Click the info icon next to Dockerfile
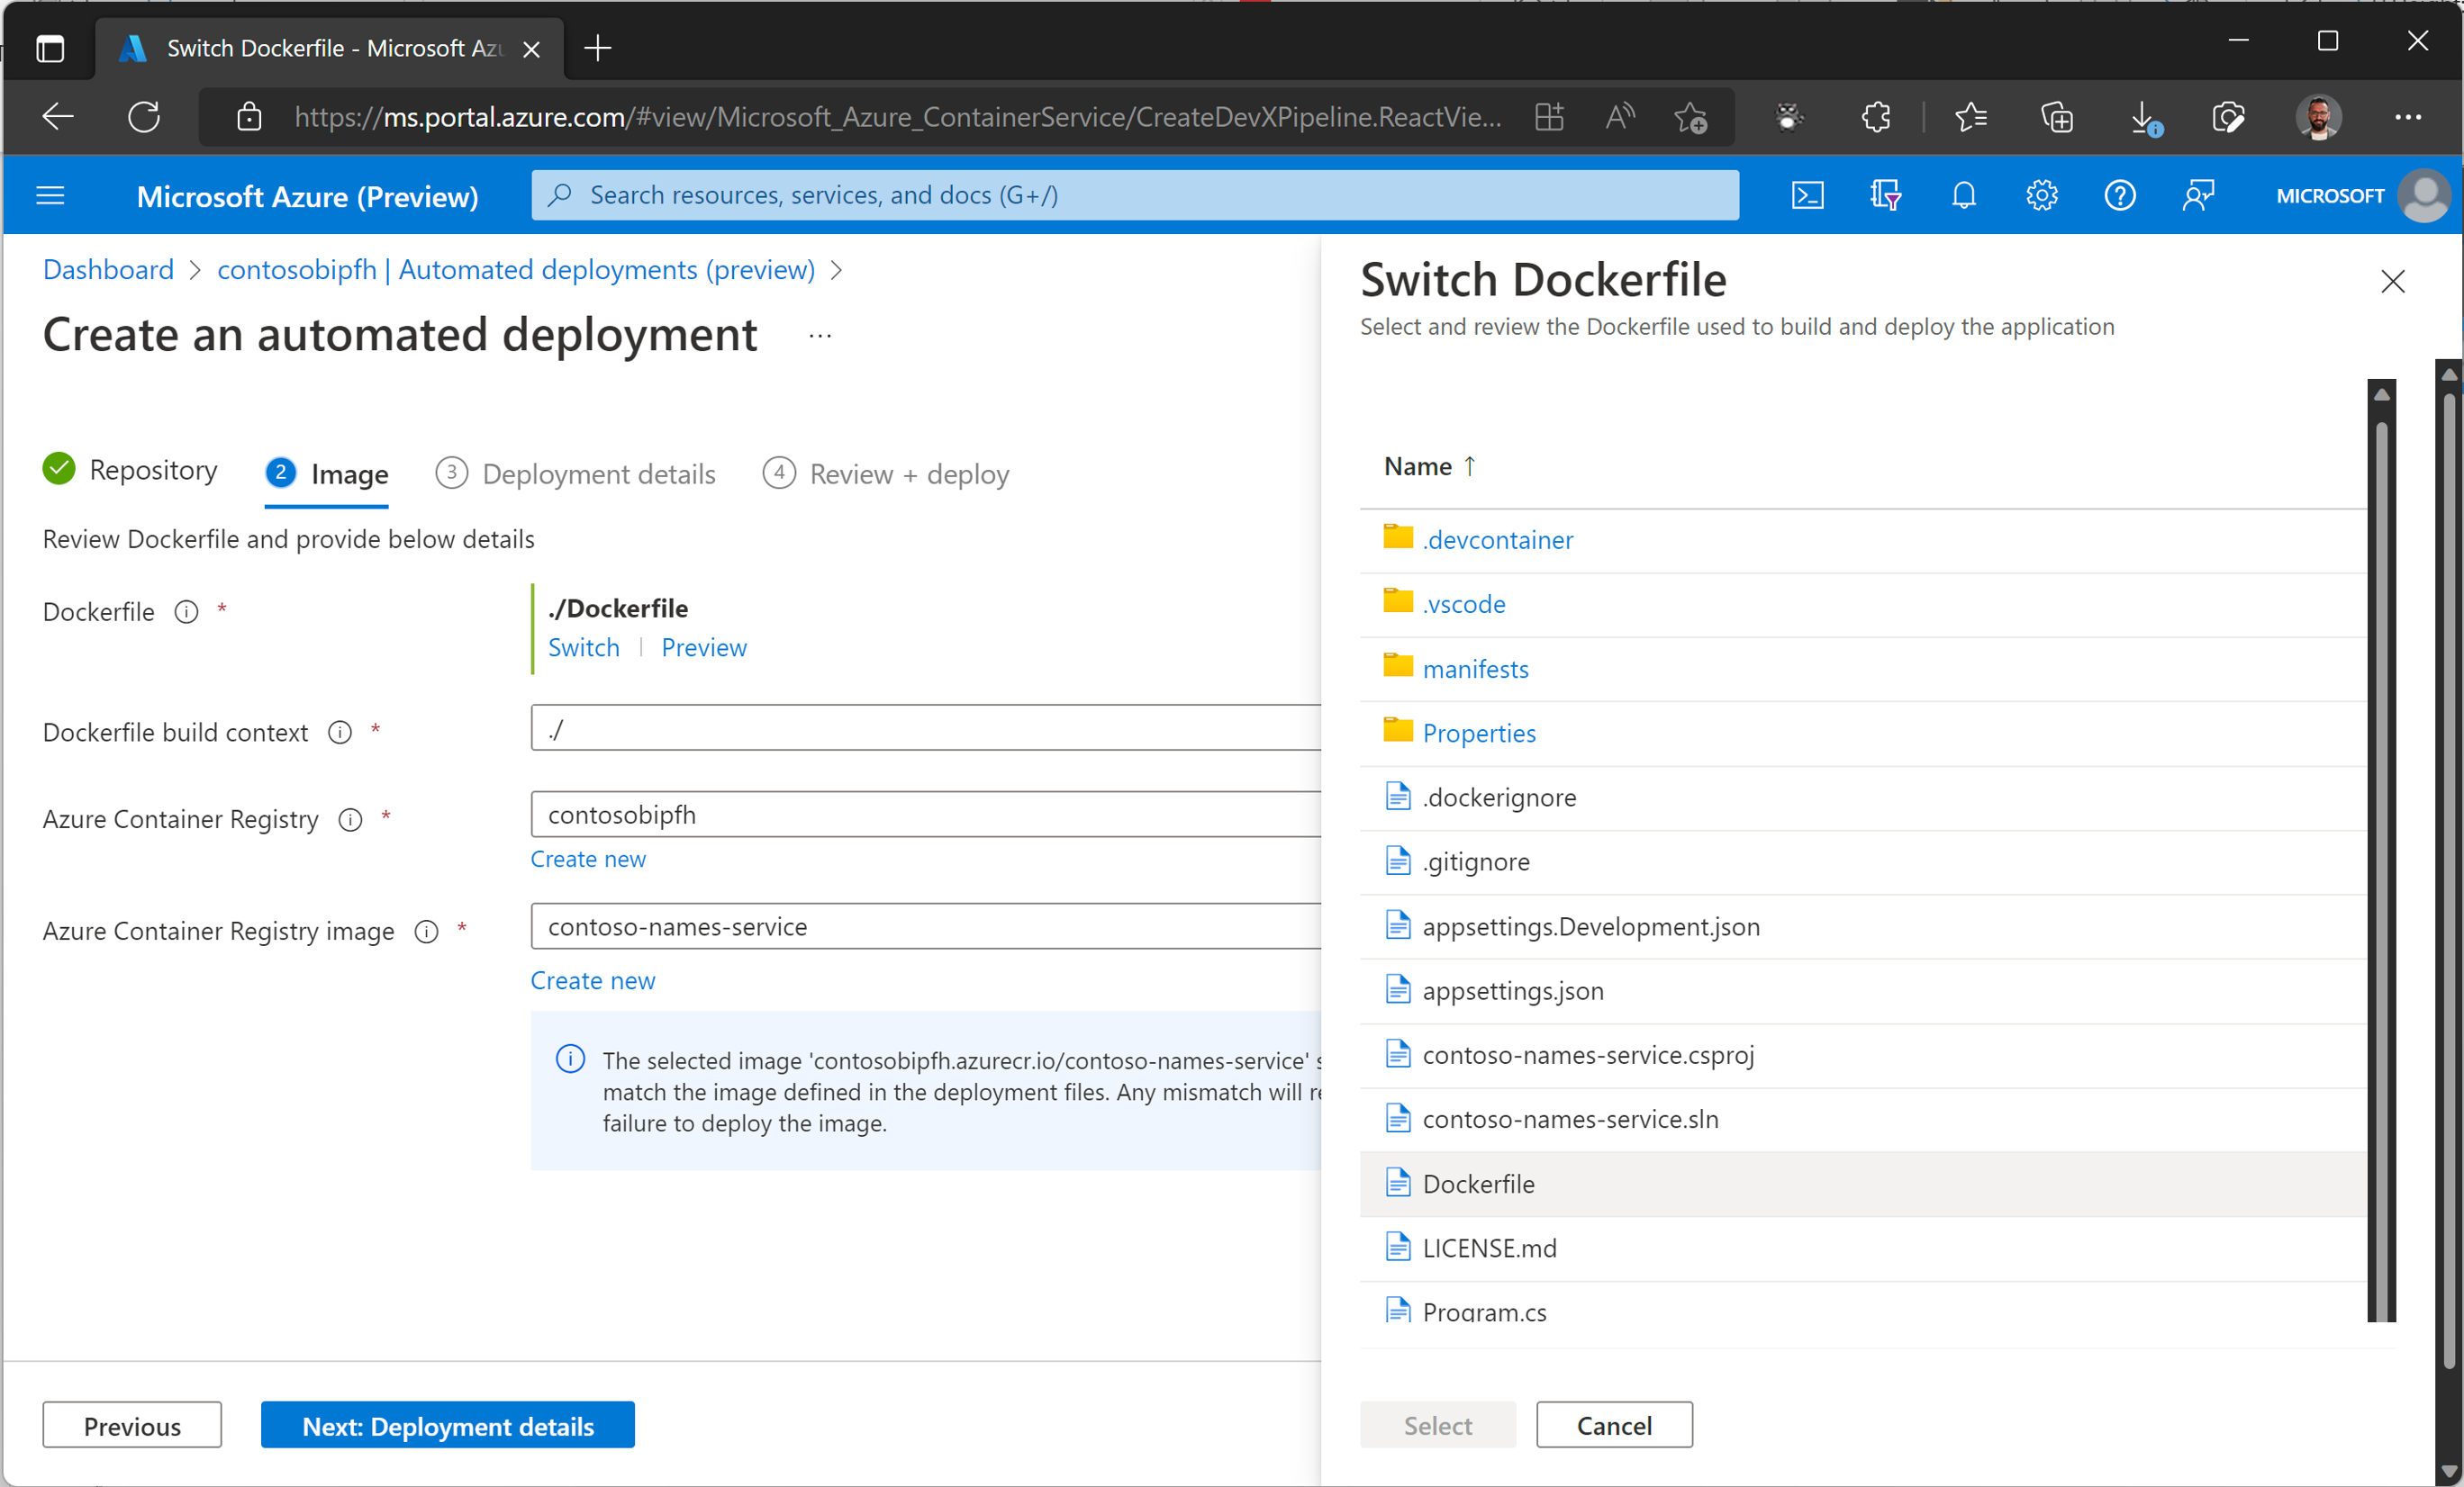2464x1487 pixels. (186, 611)
